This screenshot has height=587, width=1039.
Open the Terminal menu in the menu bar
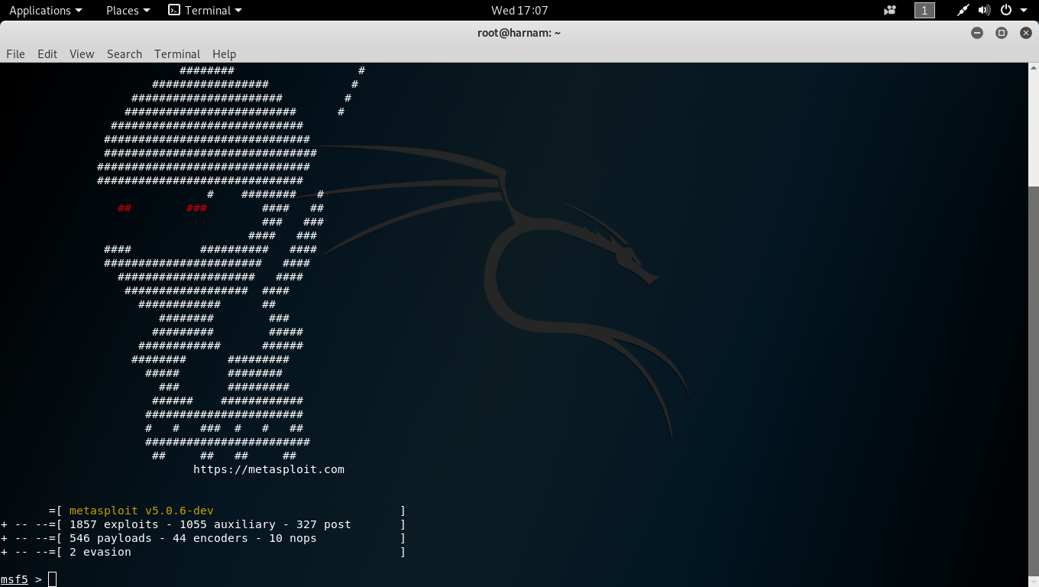[x=177, y=54]
